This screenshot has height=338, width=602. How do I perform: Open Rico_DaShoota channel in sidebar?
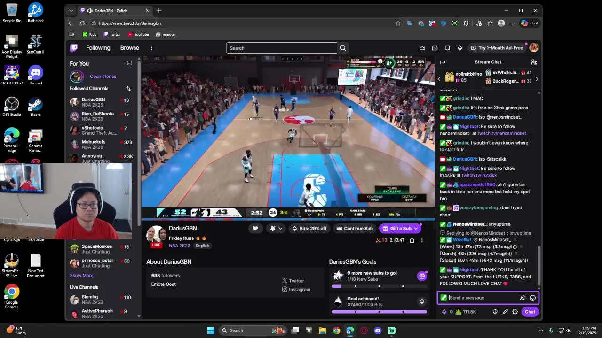coord(101,116)
